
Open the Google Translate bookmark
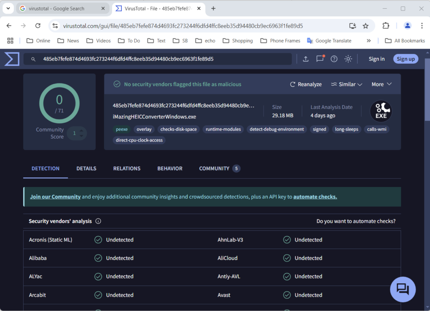click(329, 41)
